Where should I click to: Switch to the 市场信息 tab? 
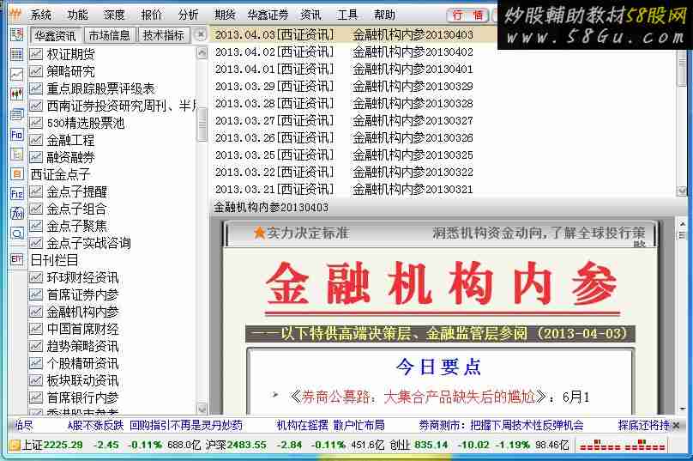pyautogui.click(x=109, y=35)
